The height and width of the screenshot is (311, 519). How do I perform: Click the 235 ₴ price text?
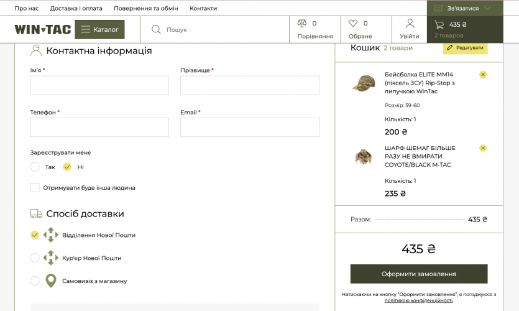pyautogui.click(x=395, y=193)
